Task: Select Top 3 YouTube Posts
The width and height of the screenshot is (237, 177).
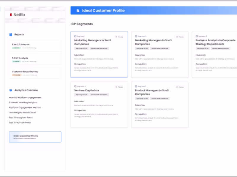Action: tap(20, 122)
